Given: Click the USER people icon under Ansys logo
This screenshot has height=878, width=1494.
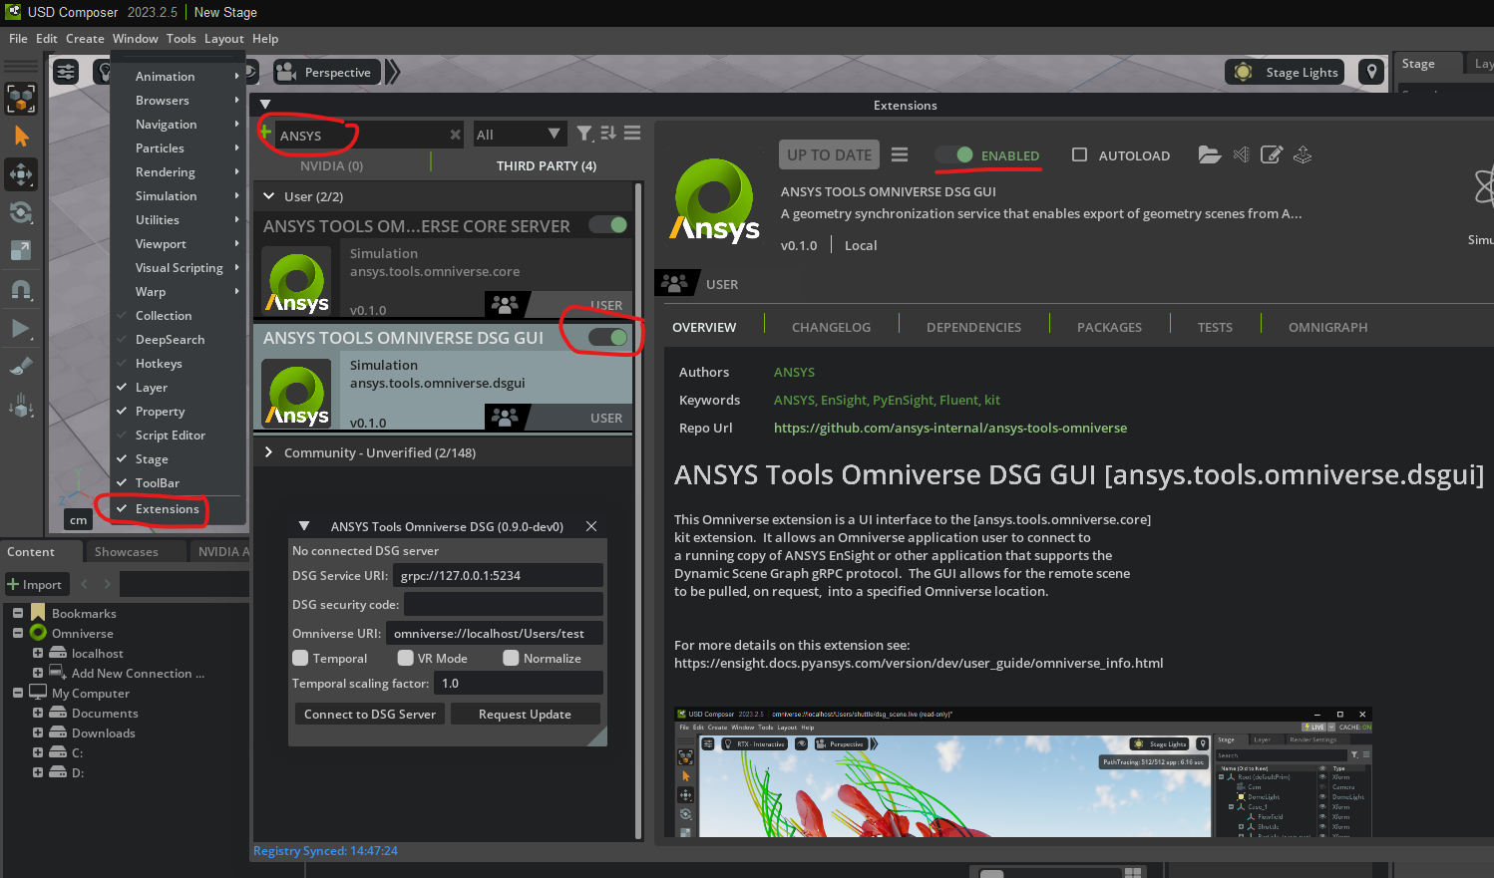Looking at the screenshot, I should (674, 283).
